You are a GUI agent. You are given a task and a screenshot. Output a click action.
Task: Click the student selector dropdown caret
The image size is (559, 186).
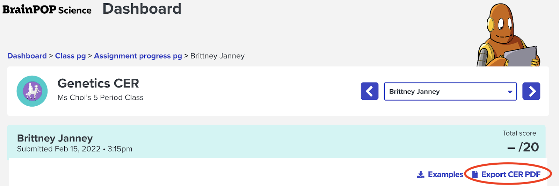click(510, 92)
